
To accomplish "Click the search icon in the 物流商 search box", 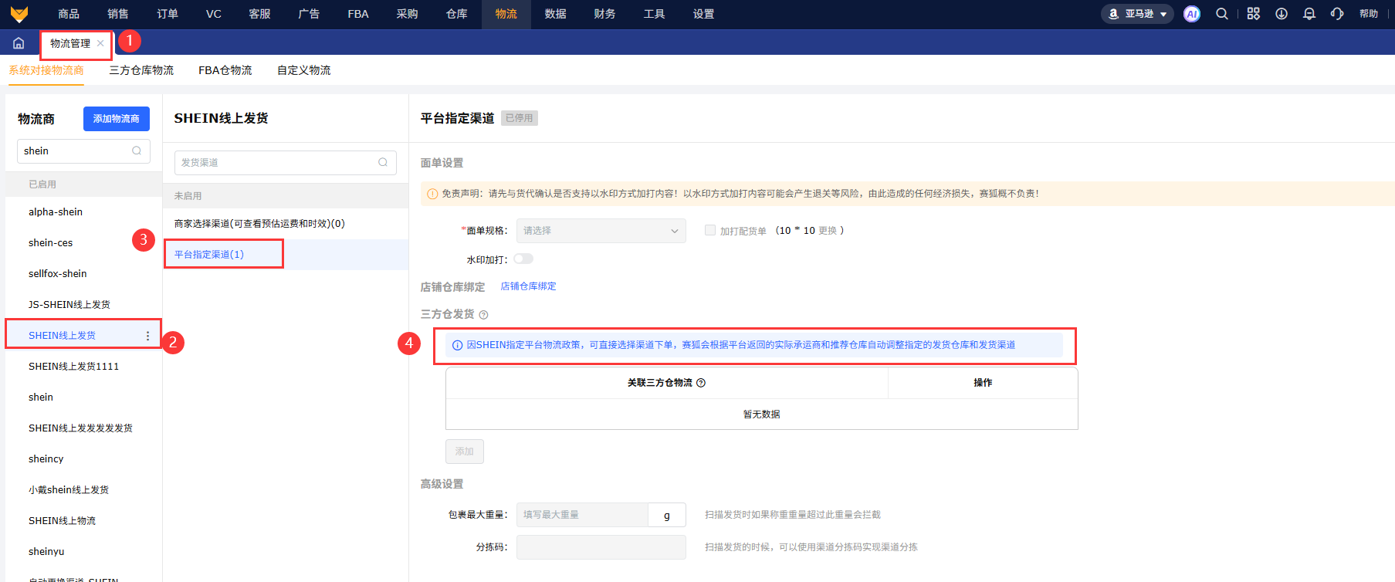I will tap(137, 151).
